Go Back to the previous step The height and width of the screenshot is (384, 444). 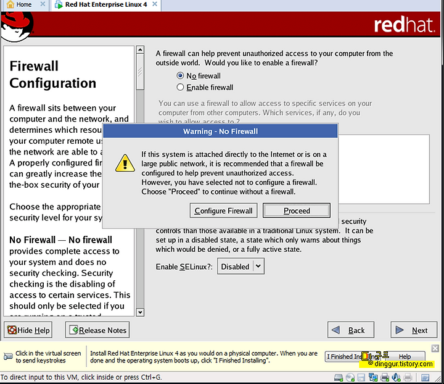351,330
